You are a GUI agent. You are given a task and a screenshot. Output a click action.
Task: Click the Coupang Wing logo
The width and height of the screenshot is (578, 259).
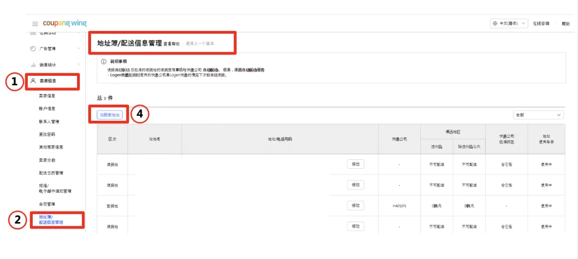65,23
